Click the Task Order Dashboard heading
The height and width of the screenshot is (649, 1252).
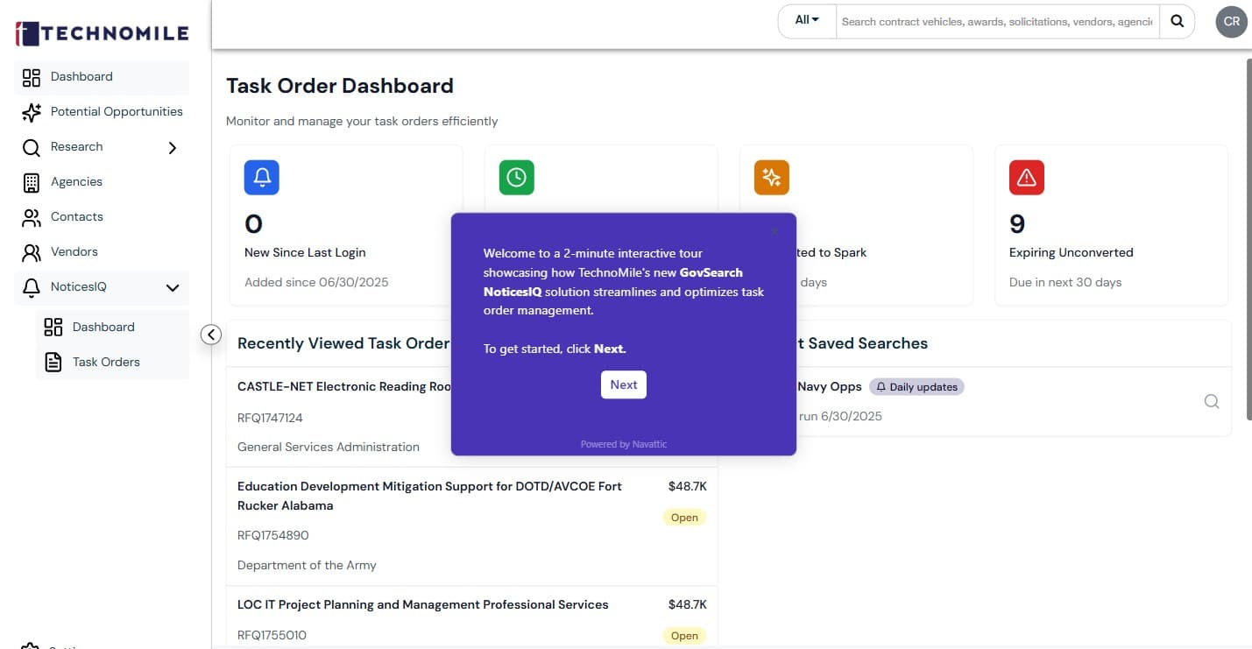340,86
